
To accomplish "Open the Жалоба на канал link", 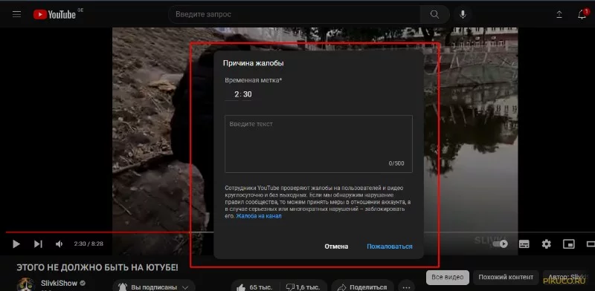I will point(259,216).
